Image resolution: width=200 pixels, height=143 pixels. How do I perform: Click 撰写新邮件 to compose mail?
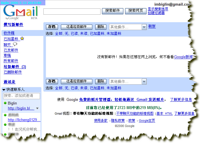(13, 25)
